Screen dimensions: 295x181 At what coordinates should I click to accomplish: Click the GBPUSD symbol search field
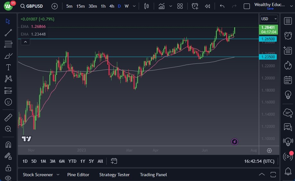pyautogui.click(x=31, y=6)
